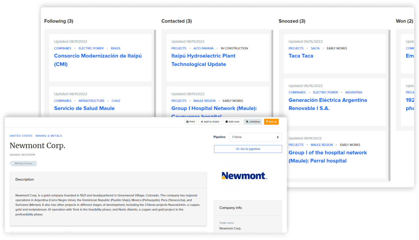Open the Taca Taca project entry
Viewport: 419px width, 240px height.
(301, 56)
